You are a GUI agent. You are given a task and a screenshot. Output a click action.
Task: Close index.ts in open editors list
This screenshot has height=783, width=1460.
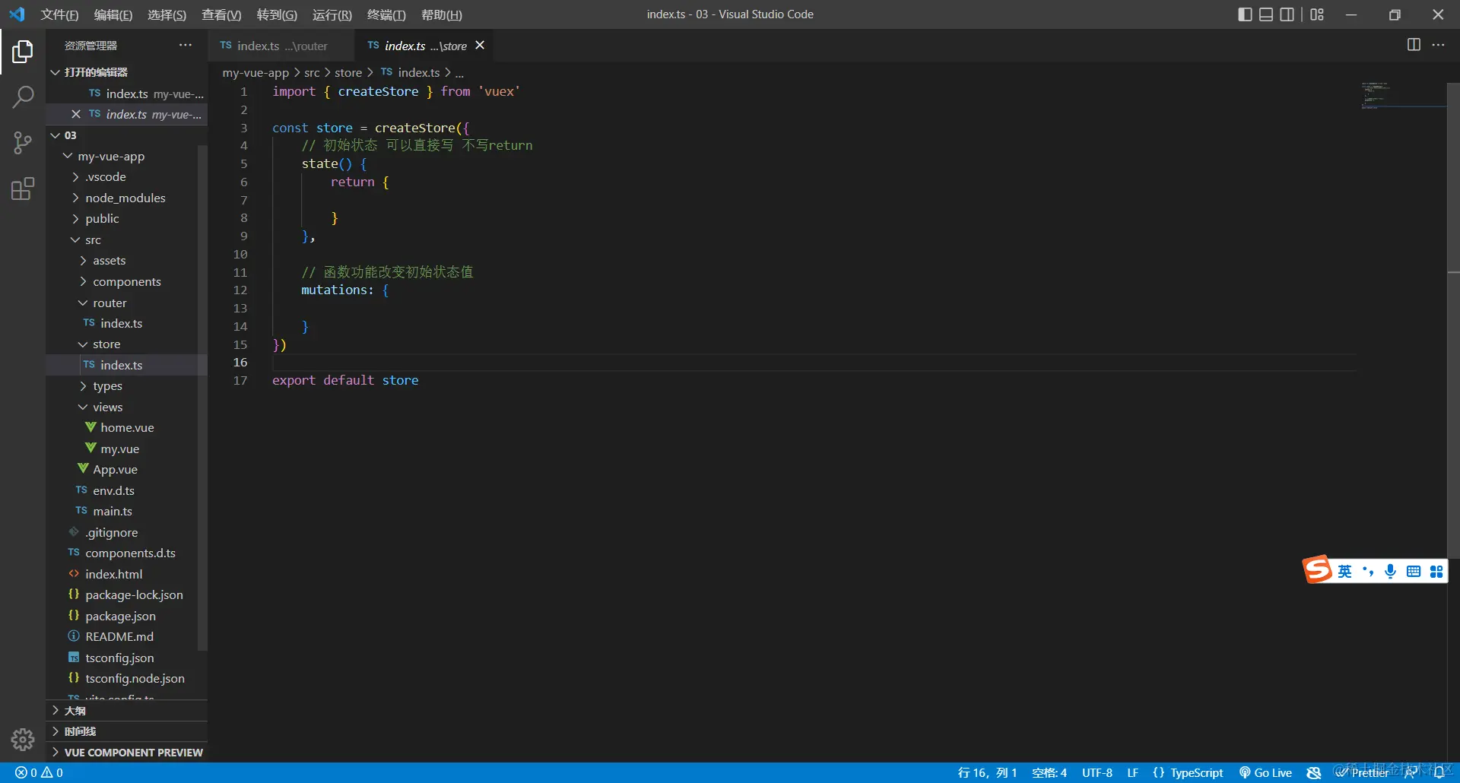pos(76,114)
